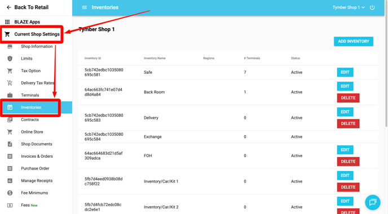
Task: Open Fee Minimums page
Action: coord(34,193)
